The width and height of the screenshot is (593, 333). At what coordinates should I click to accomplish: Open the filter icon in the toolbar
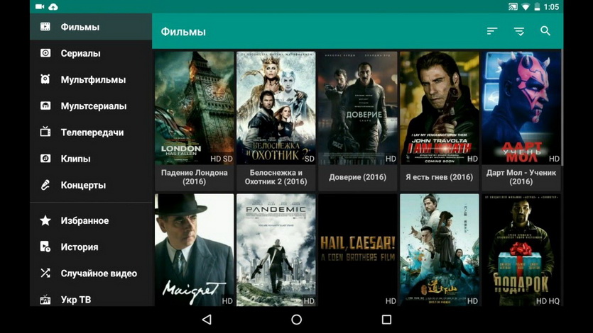519,31
